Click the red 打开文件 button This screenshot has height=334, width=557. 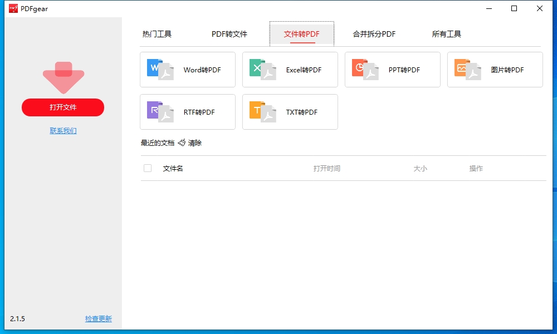(x=63, y=107)
